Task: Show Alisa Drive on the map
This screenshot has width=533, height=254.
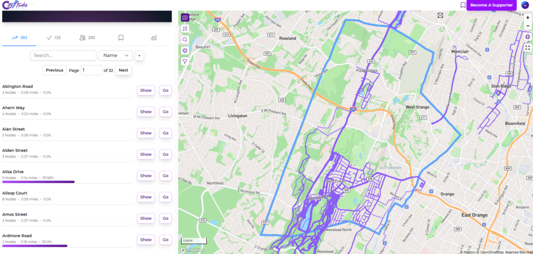Action: click(x=146, y=176)
